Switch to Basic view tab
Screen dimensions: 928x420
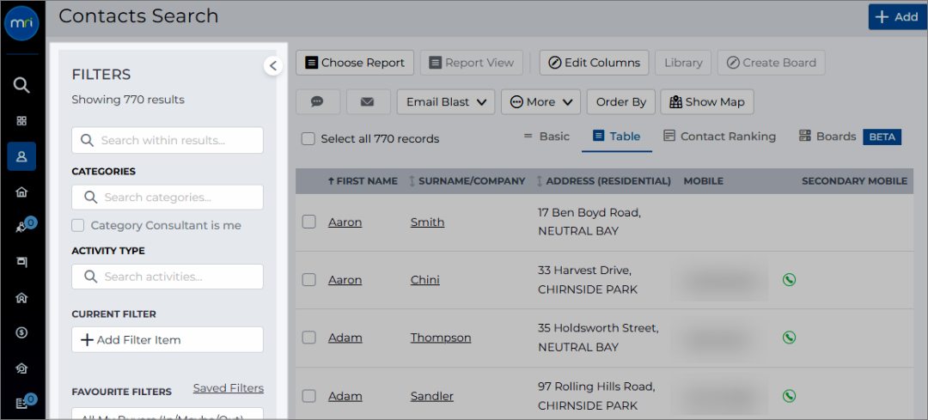click(546, 137)
